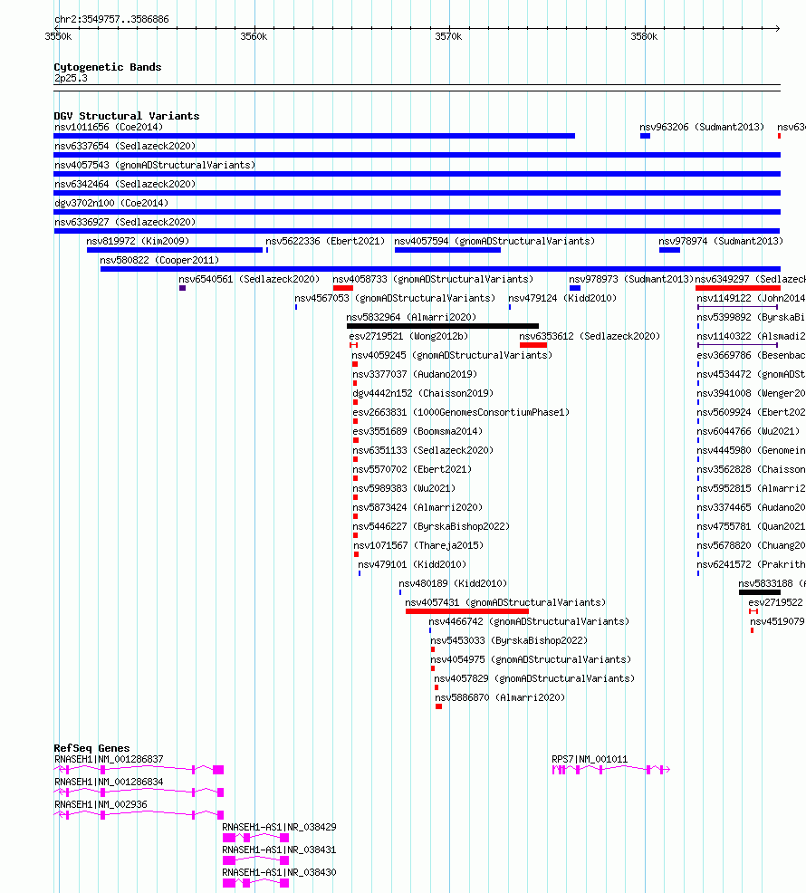Click the Cytogenetic Bands track title
This screenshot has height=893, width=806.
[108, 67]
